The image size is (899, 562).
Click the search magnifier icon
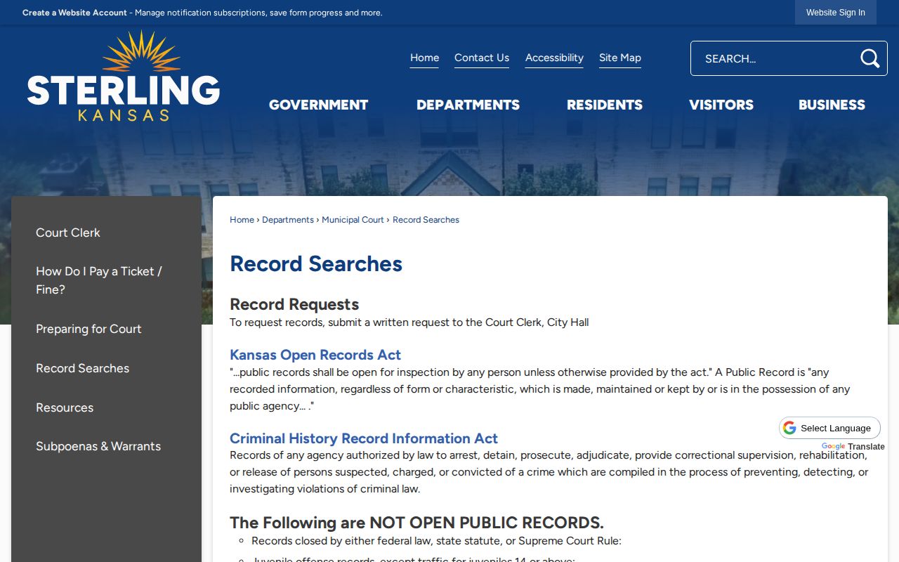point(870,58)
